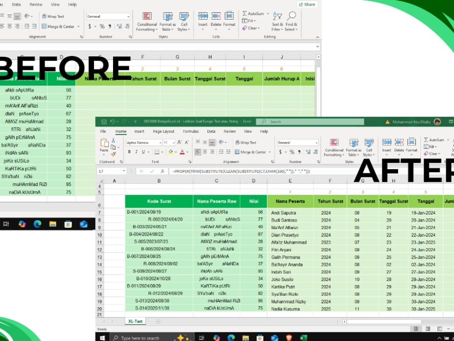Increase font size in After window ribbon
This screenshot has width=454, height=341.
click(179, 142)
